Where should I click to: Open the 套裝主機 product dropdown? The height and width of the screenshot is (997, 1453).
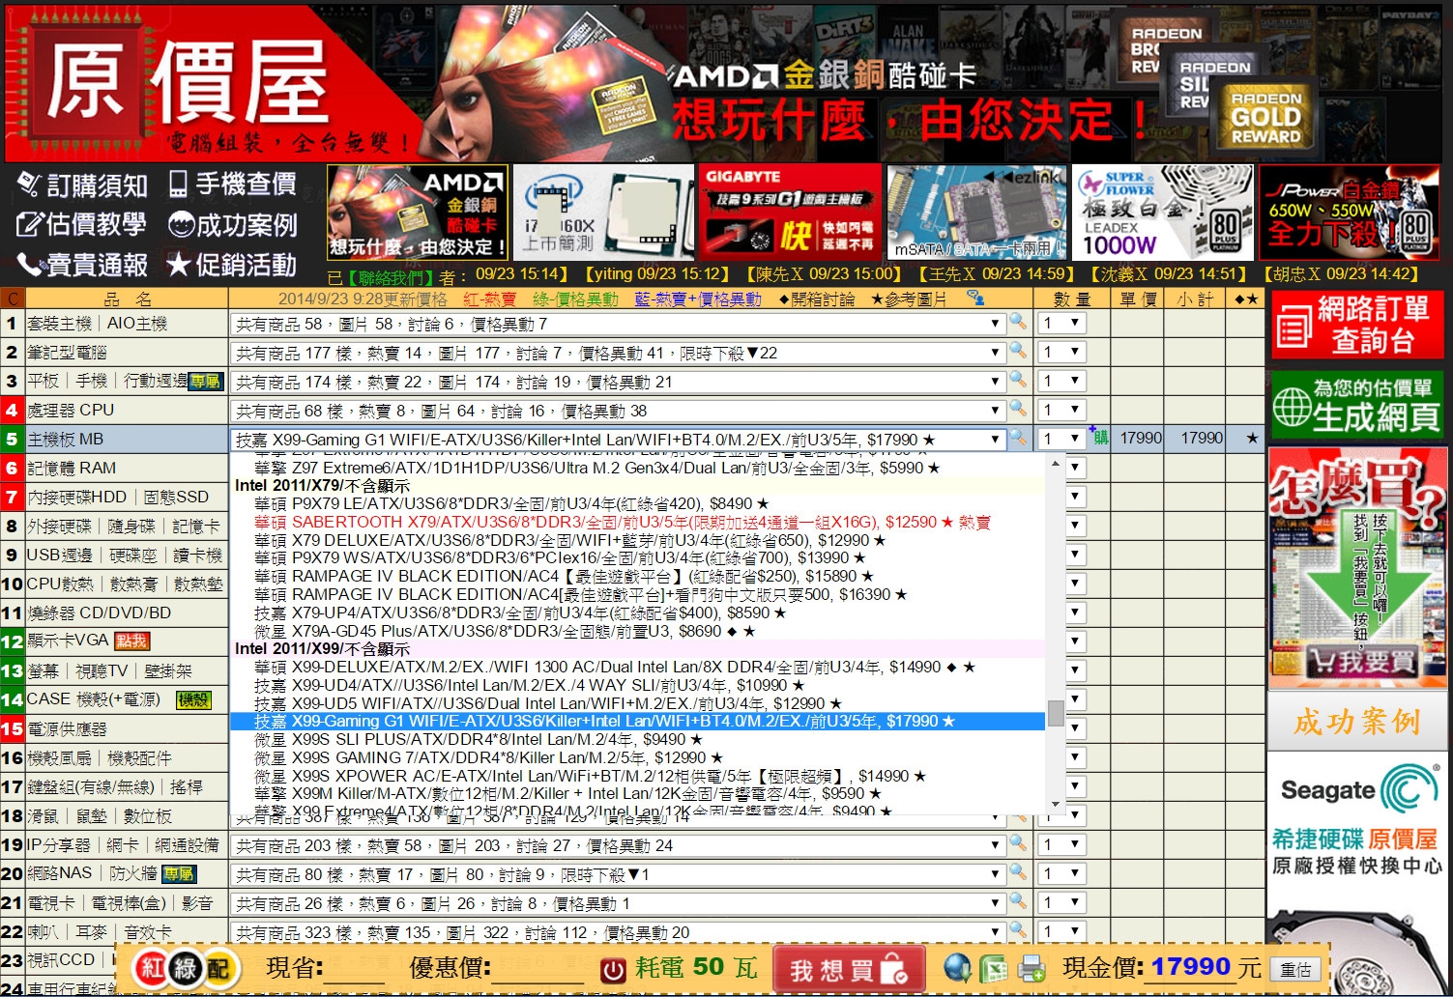point(618,323)
